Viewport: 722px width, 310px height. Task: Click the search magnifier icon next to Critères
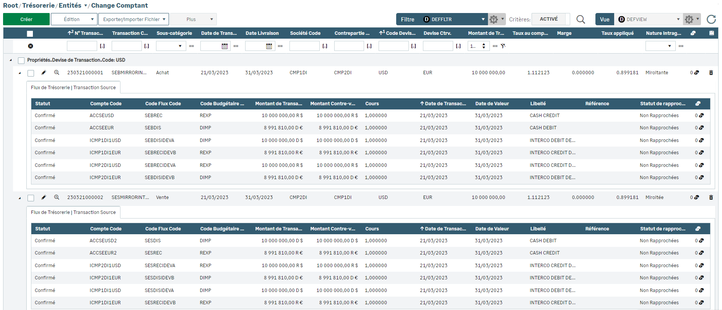(x=581, y=20)
